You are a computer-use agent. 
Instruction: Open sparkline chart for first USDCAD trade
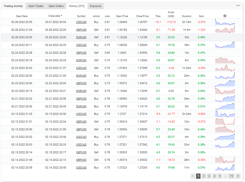[x=225, y=22]
